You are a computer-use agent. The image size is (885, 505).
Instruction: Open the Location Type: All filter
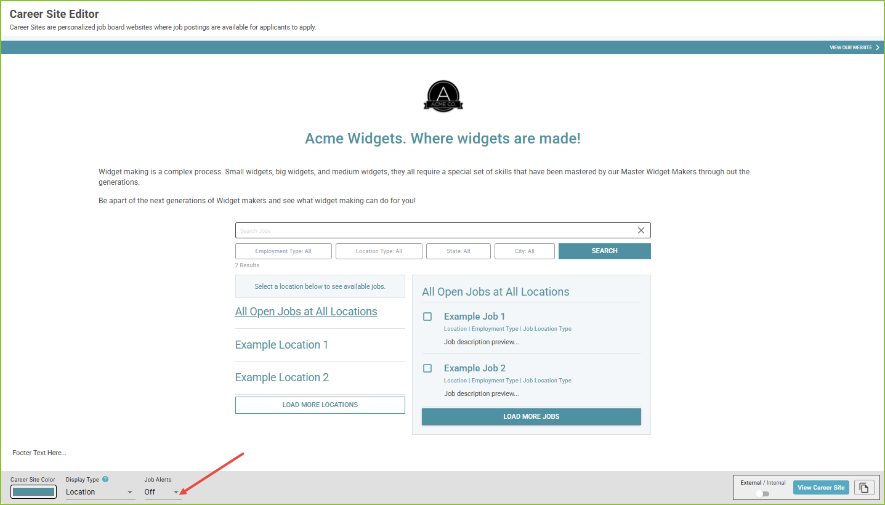pos(379,251)
